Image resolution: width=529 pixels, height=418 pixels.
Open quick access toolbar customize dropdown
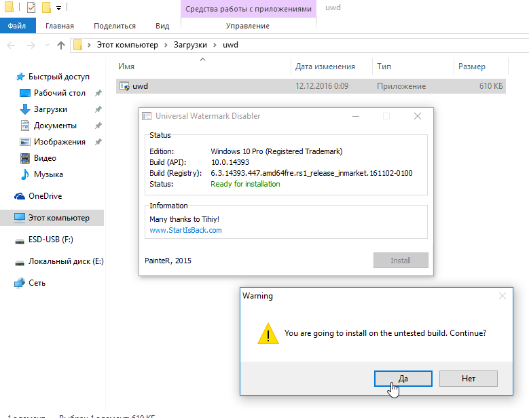pos(58,7)
